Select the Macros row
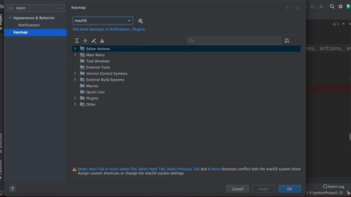This screenshot has height=197, width=351. pos(186,86)
